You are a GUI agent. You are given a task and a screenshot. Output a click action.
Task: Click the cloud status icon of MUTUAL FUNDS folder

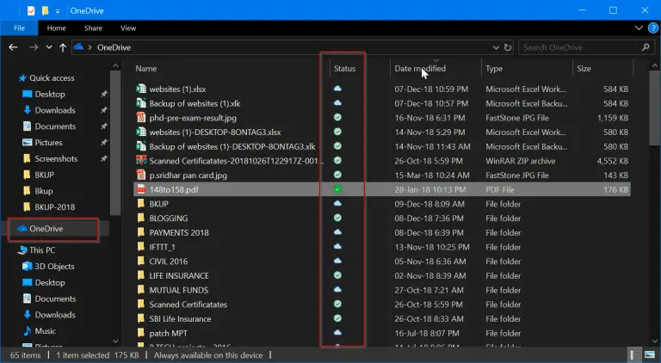pos(337,290)
